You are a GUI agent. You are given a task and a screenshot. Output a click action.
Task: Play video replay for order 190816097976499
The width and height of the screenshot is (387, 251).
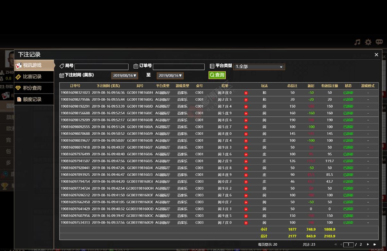click(x=246, y=155)
